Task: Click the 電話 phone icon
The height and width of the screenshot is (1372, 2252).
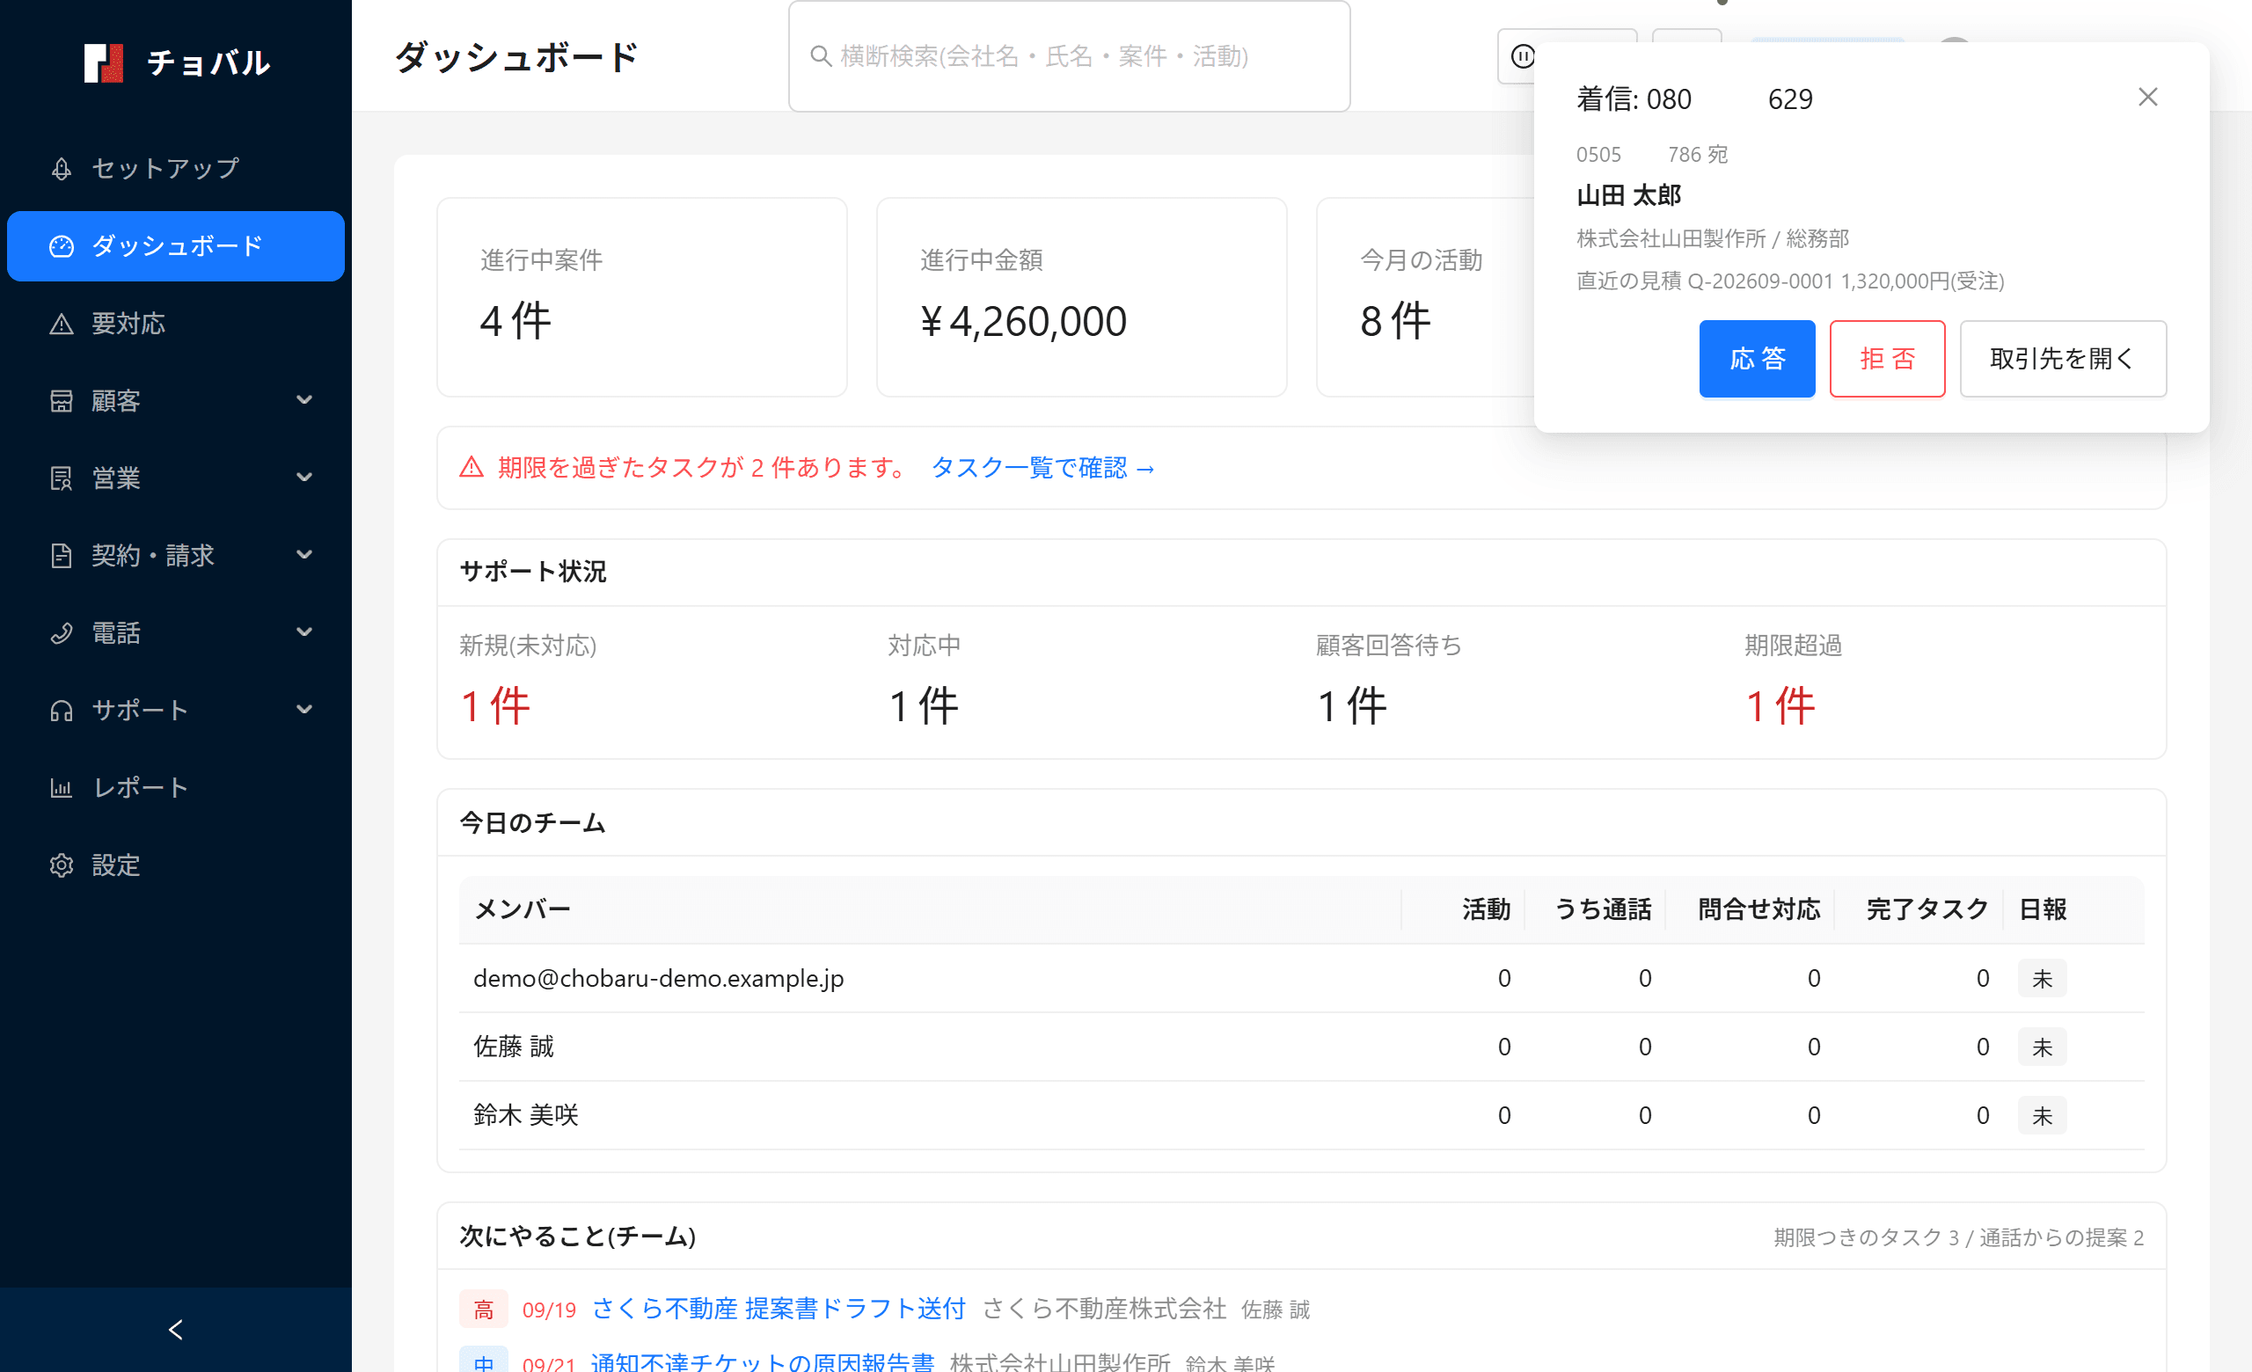Action: pos(62,633)
